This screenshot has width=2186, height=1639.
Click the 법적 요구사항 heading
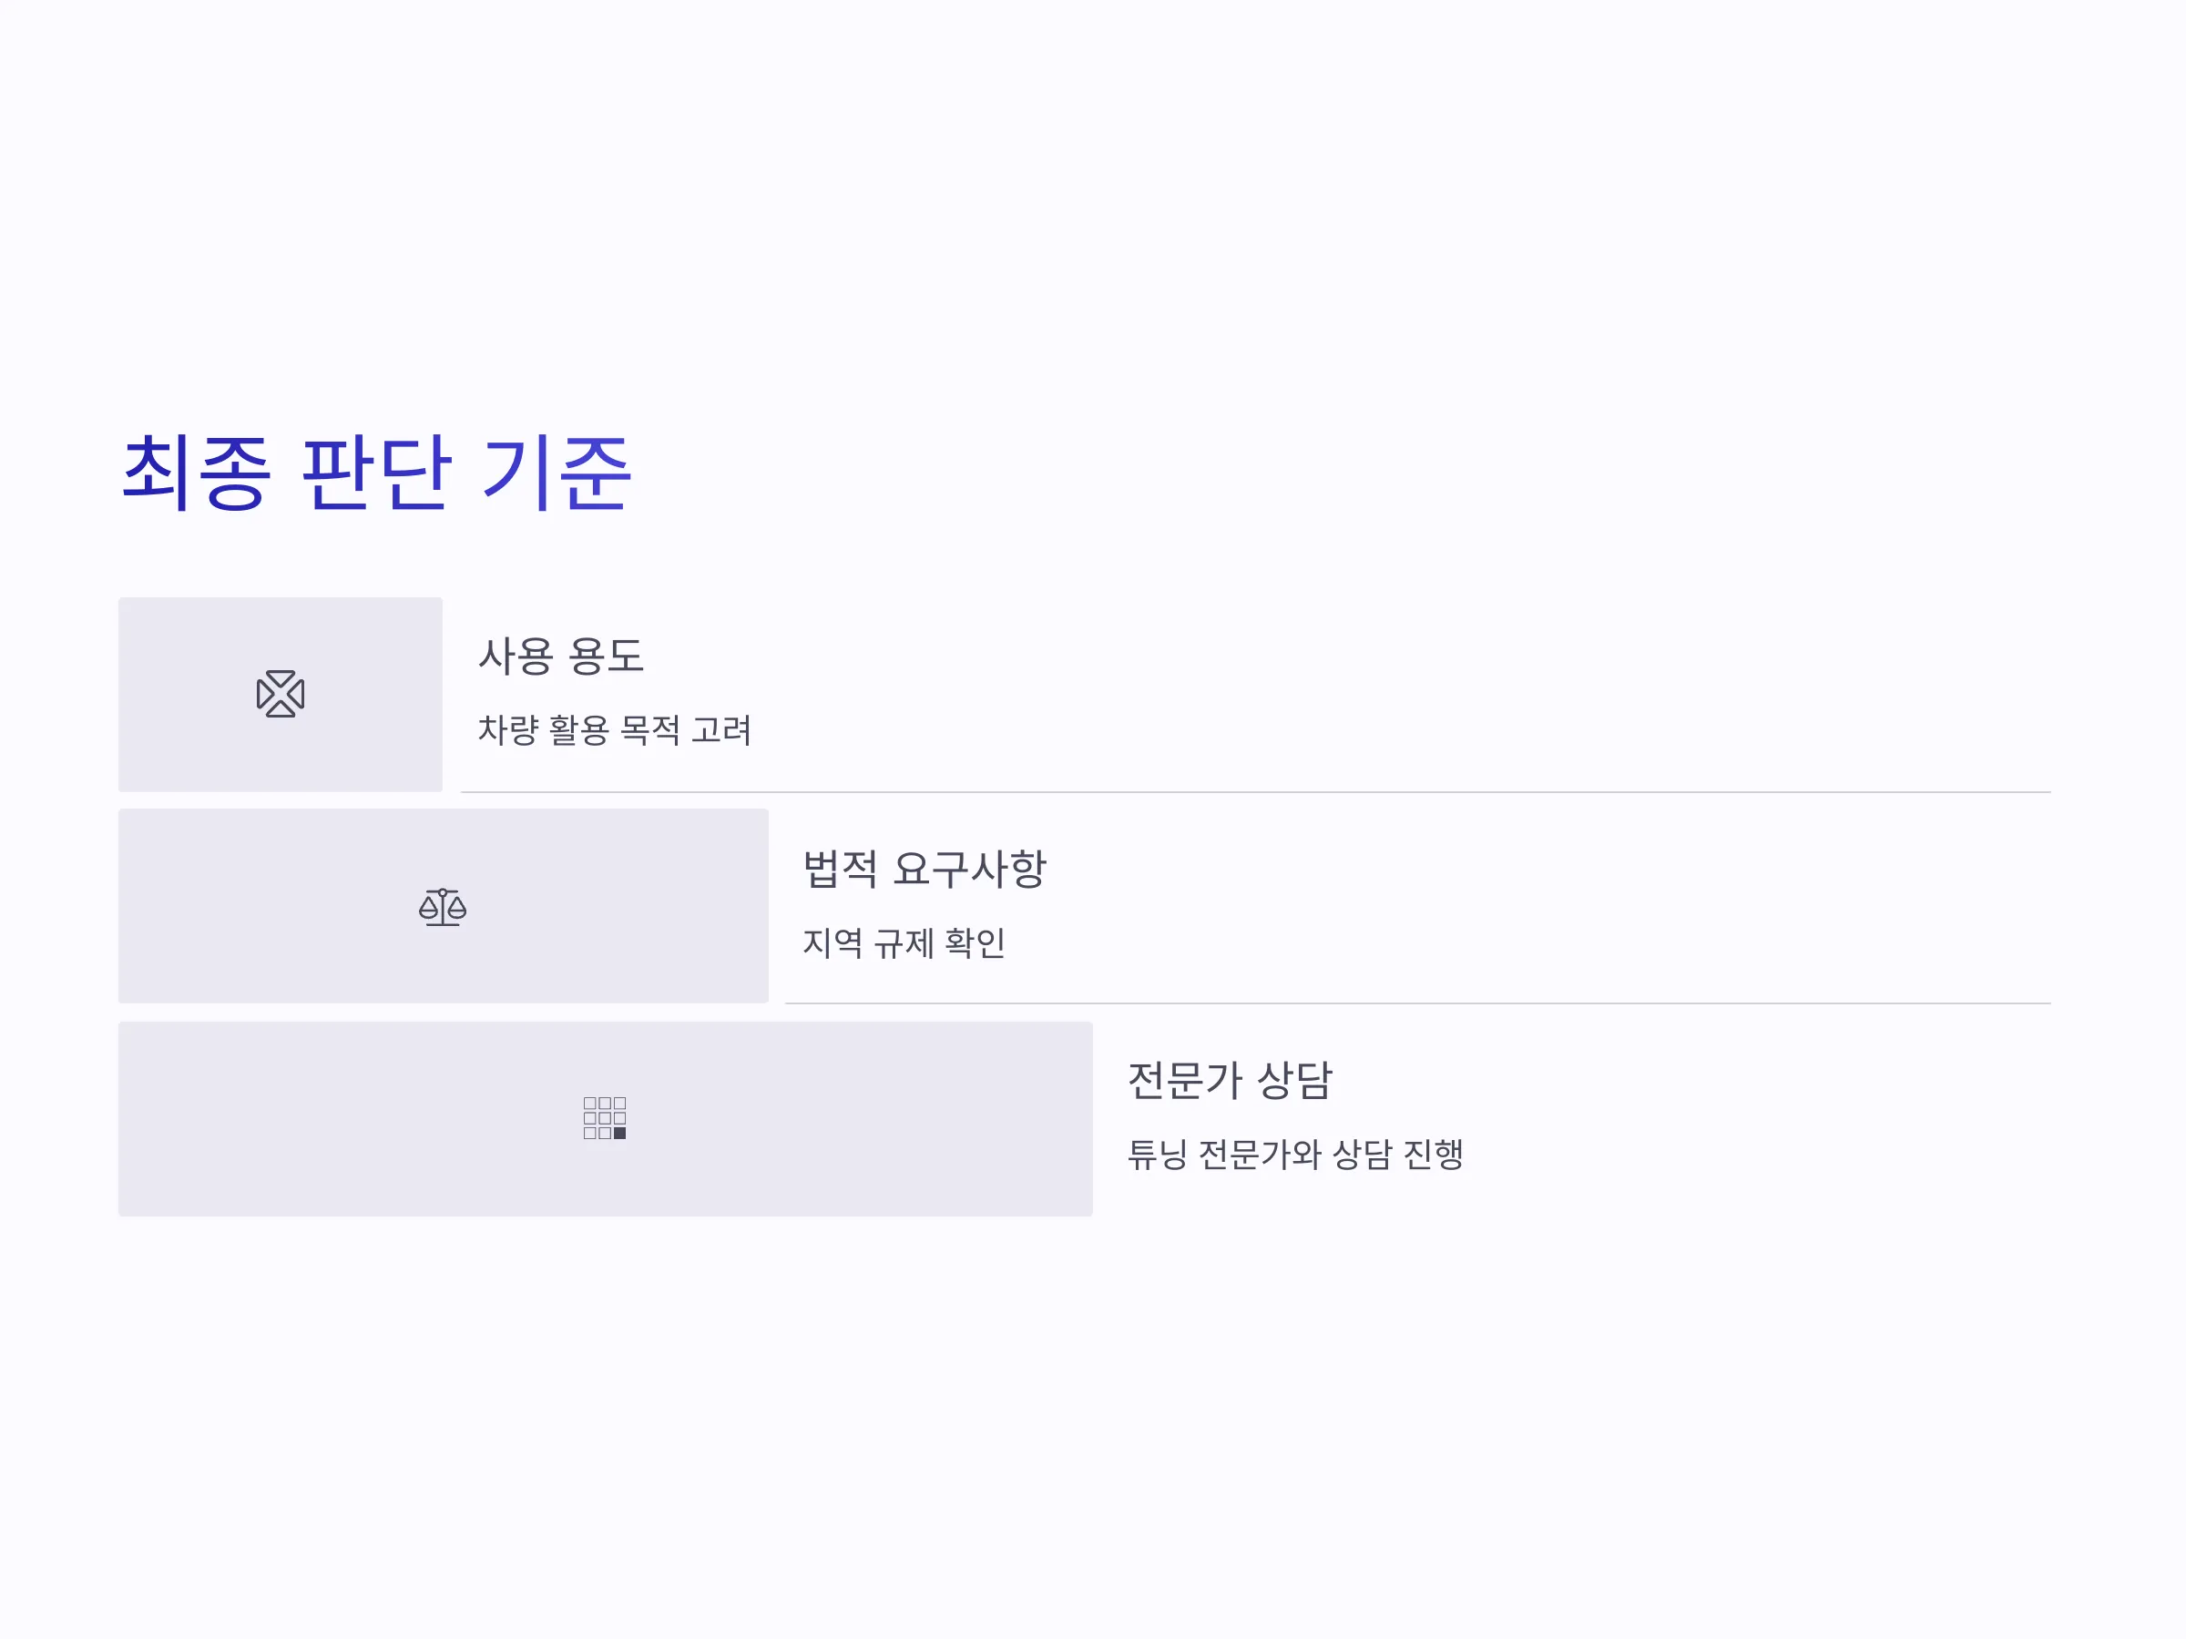[924, 869]
